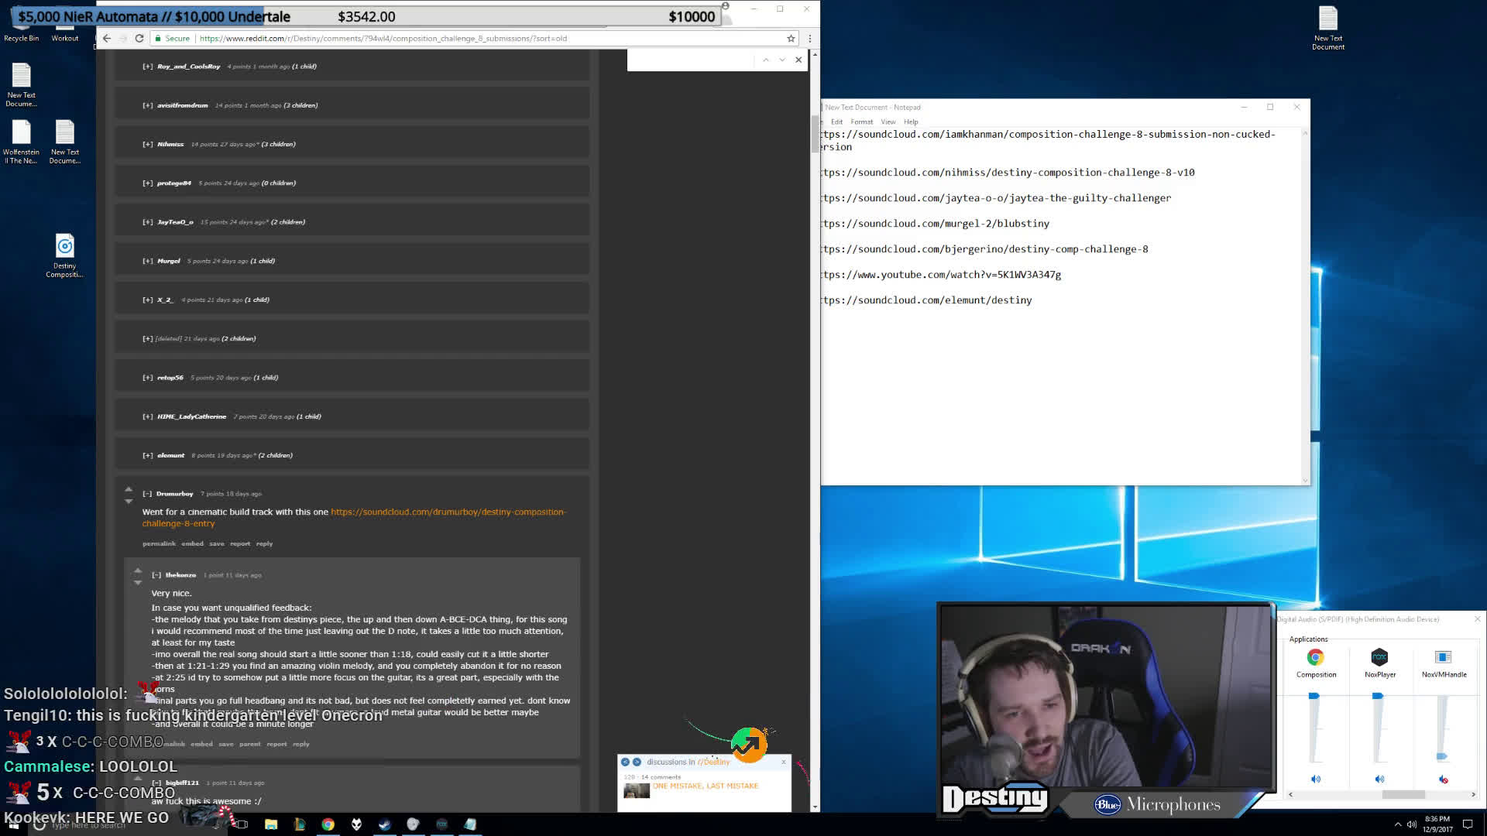This screenshot has width=1487, height=836.
Task: Launch File Explorer from the taskbar
Action: point(271,824)
